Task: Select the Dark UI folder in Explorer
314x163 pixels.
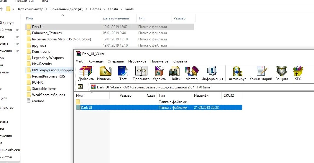Action: (110, 27)
